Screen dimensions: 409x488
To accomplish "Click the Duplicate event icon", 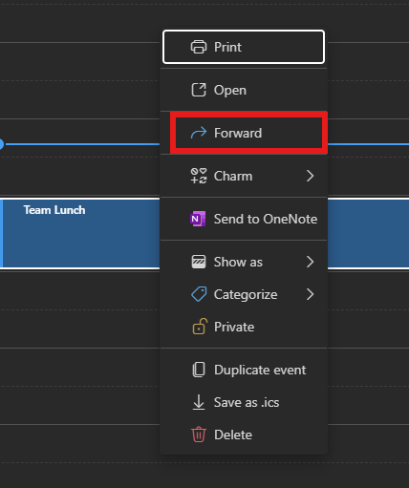I will 199,370.
